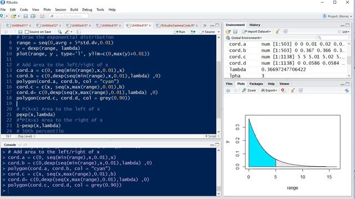Image resolution: width=355 pixels, height=199 pixels.
Task: Open the Source button dropdown arrow
Action: [219, 32]
